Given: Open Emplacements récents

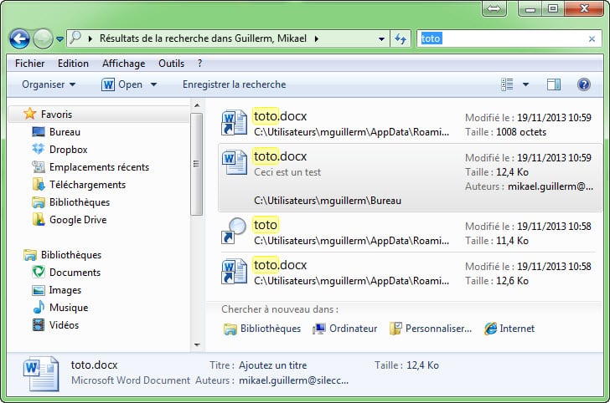Looking at the screenshot, I should click(99, 167).
